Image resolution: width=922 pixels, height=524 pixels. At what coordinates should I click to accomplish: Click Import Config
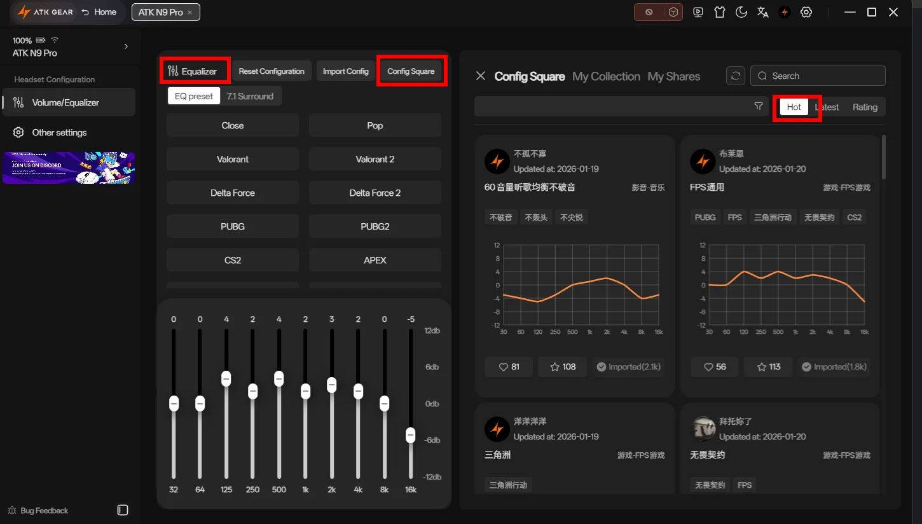point(346,71)
